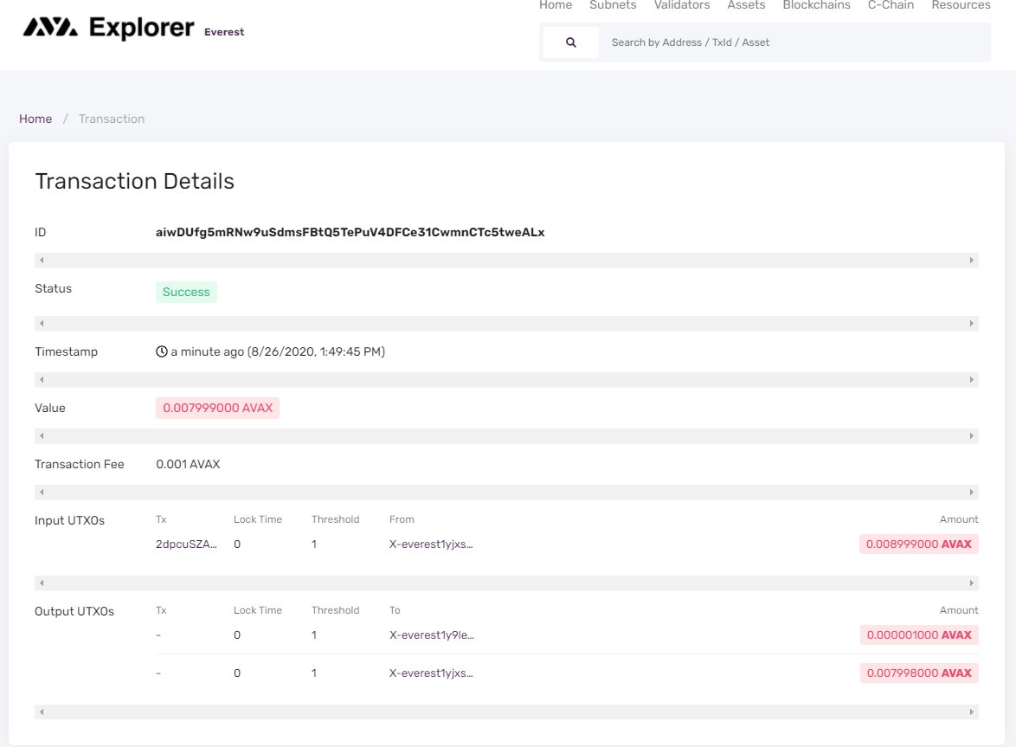The width and height of the screenshot is (1016, 747).
Task: Click the Transaction breadcrumb
Action: point(112,119)
